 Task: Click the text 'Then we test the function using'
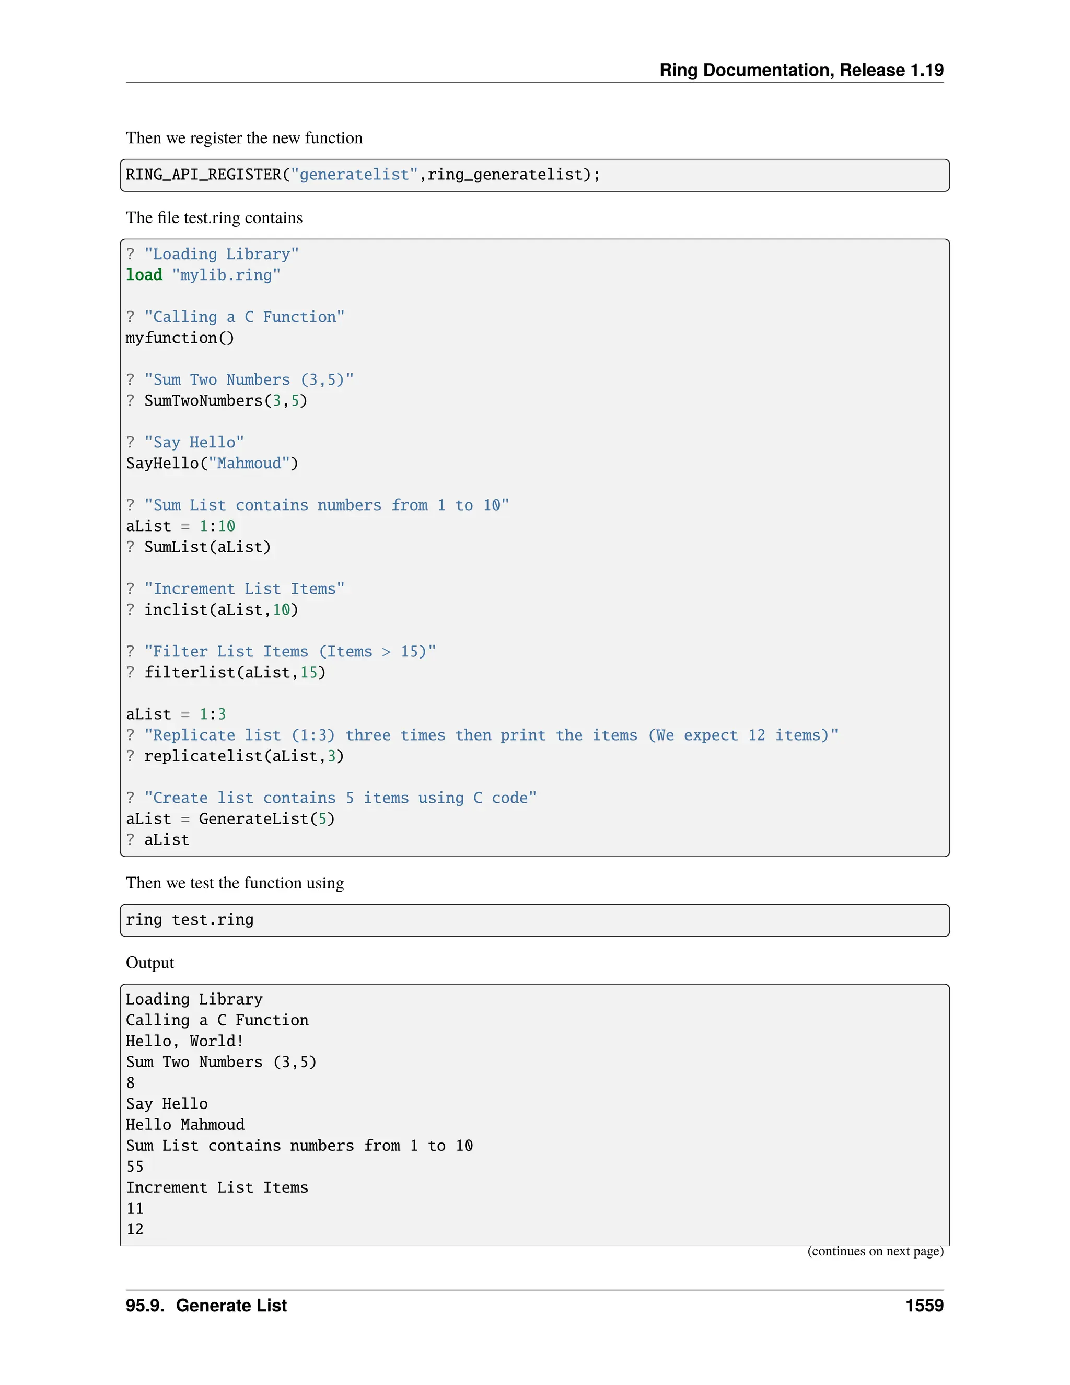(235, 883)
